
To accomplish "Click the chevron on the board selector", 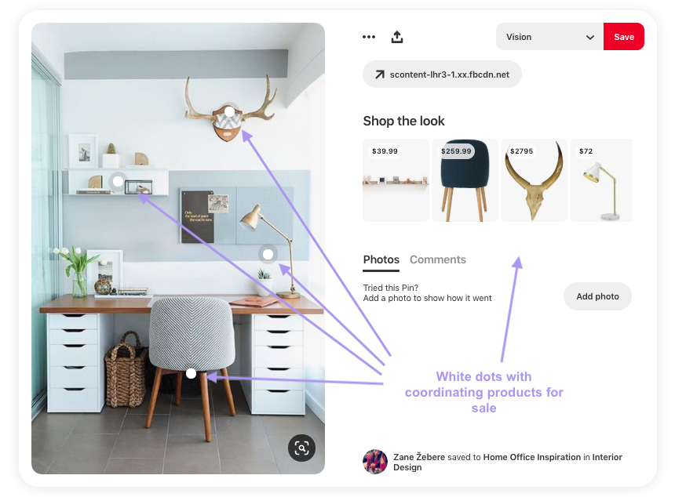I will (x=589, y=38).
